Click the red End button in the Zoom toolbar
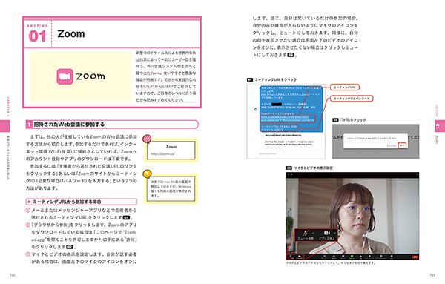Screen dimensions: 445x284 coord(415,257)
